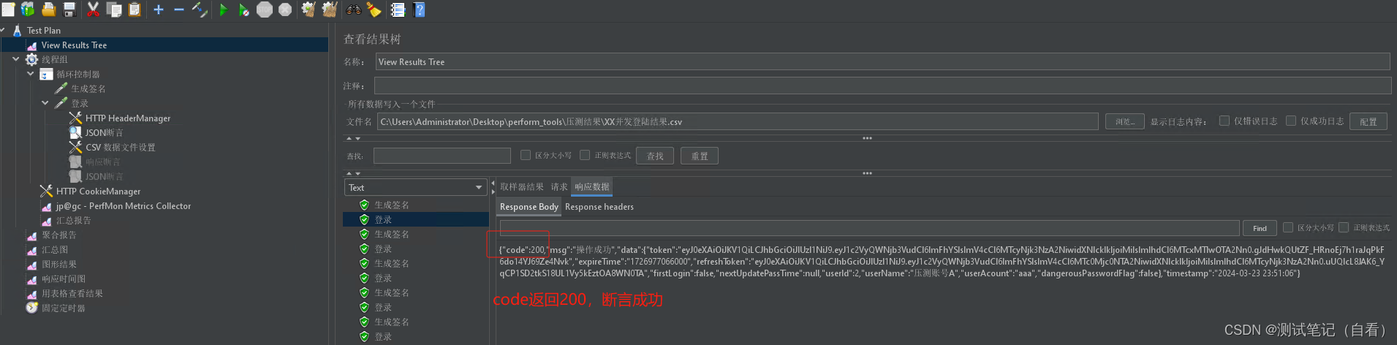Open the Text renderer dropdown
Viewport: 1397px width, 345px height.
[x=415, y=187]
